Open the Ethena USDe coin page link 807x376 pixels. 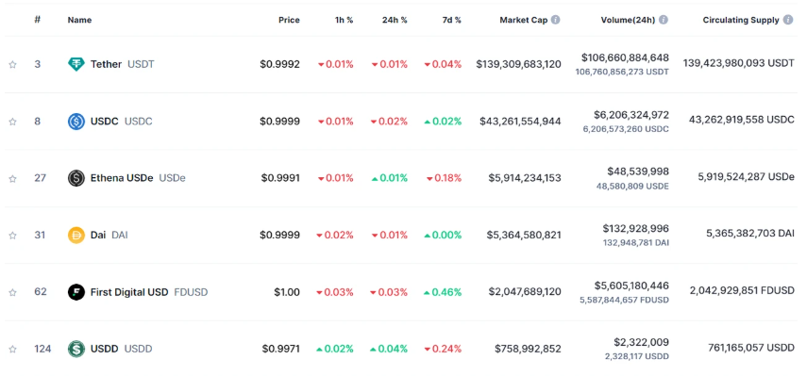(x=122, y=178)
